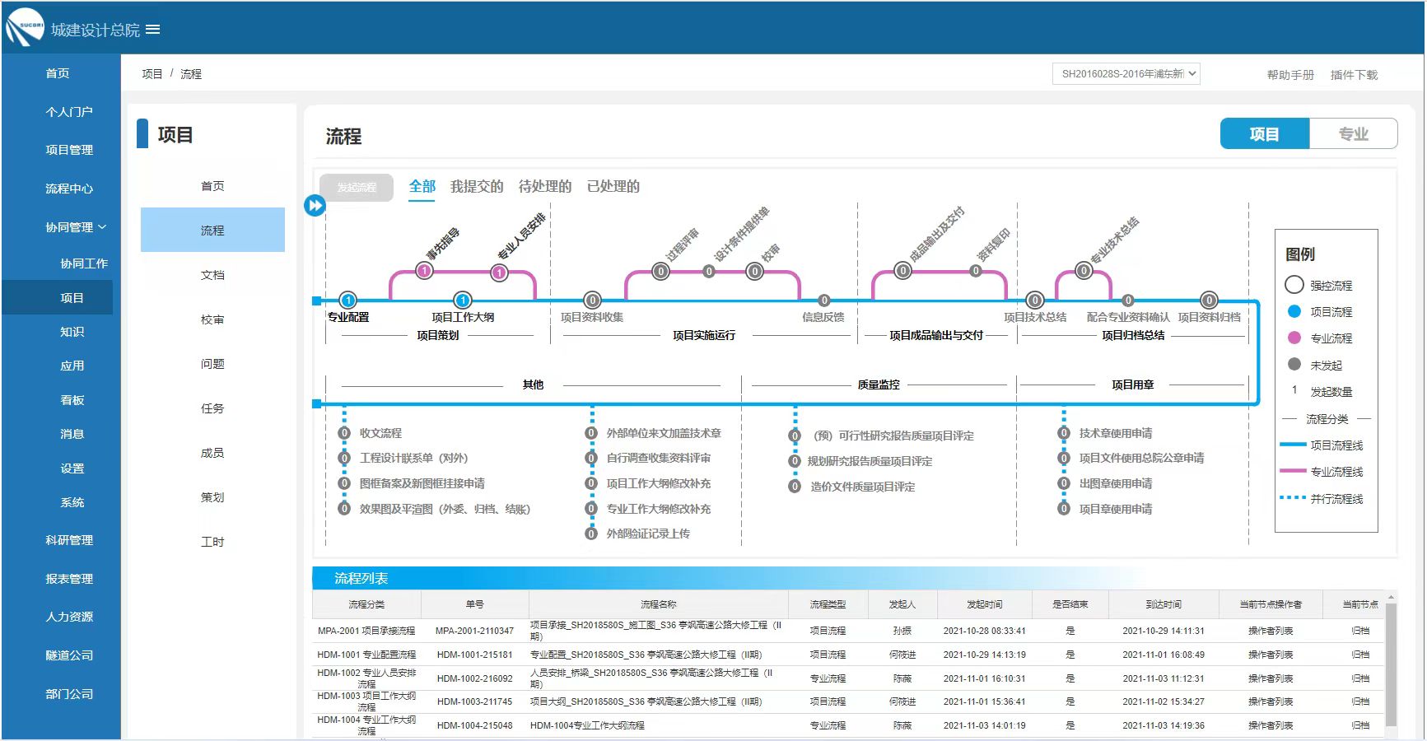The height and width of the screenshot is (741, 1427).
Task: Click the 项目 breadcrumb link
Action: pos(152,74)
